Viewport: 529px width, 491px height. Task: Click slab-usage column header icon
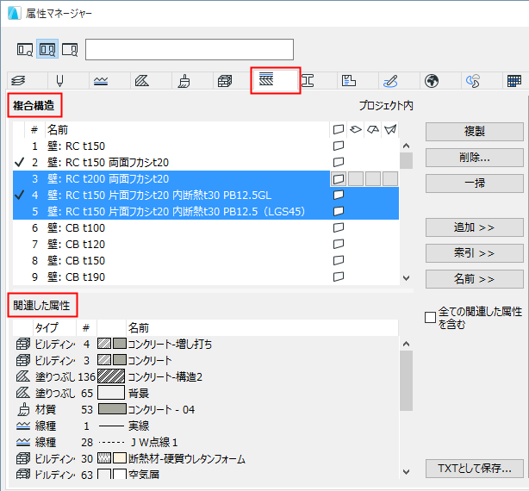356,129
